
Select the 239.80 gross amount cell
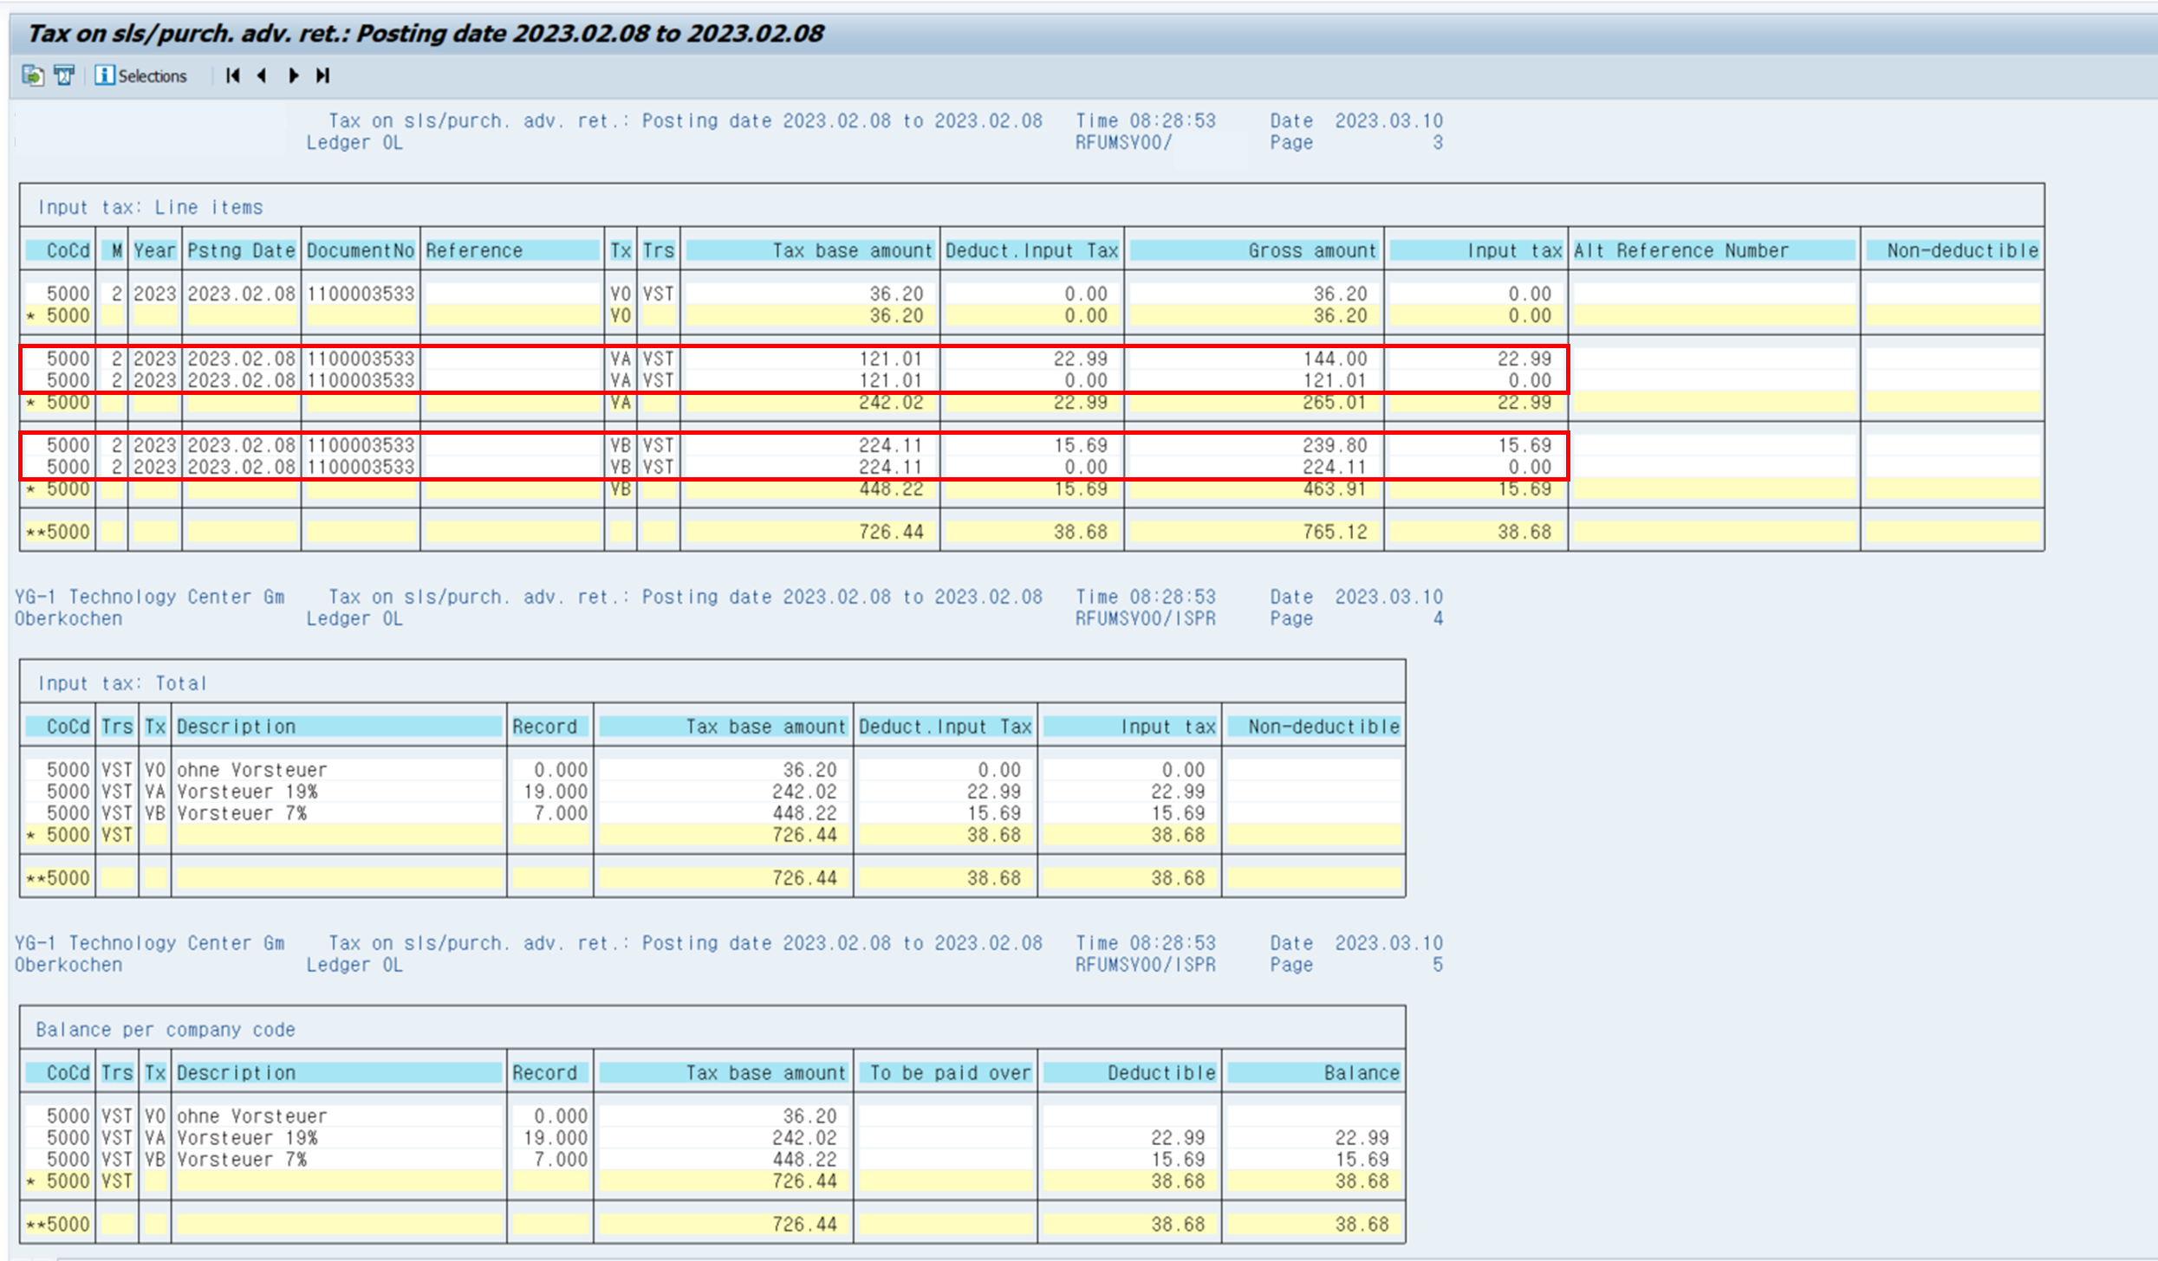tap(1335, 445)
